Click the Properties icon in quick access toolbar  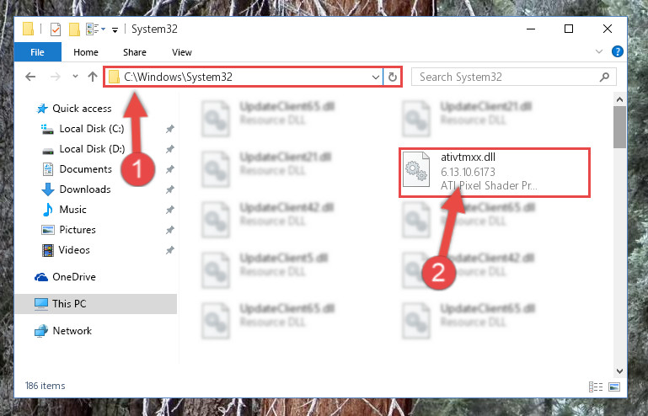56,29
